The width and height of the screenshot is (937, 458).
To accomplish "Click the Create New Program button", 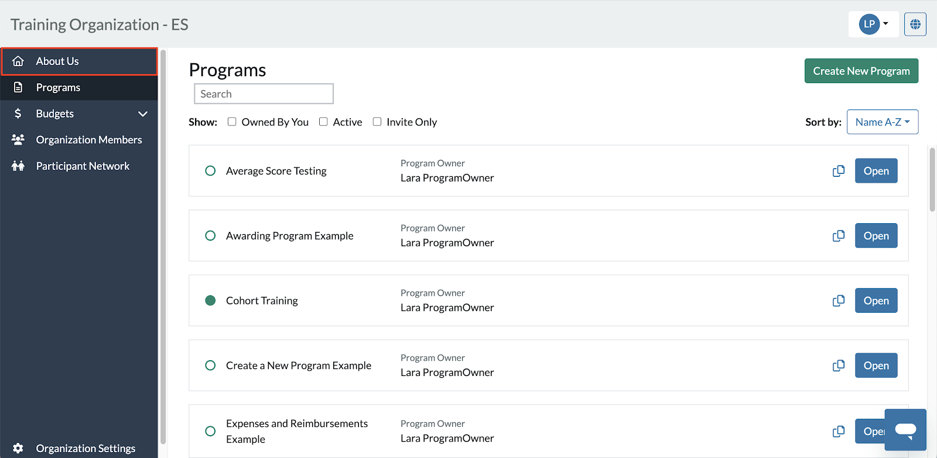I will [x=861, y=71].
